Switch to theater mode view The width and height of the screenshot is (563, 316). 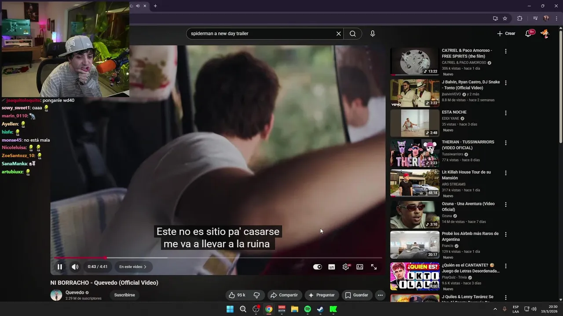pyautogui.click(x=360, y=267)
